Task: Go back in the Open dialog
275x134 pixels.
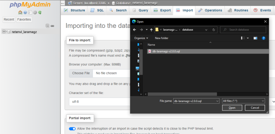Action: tap(134, 30)
